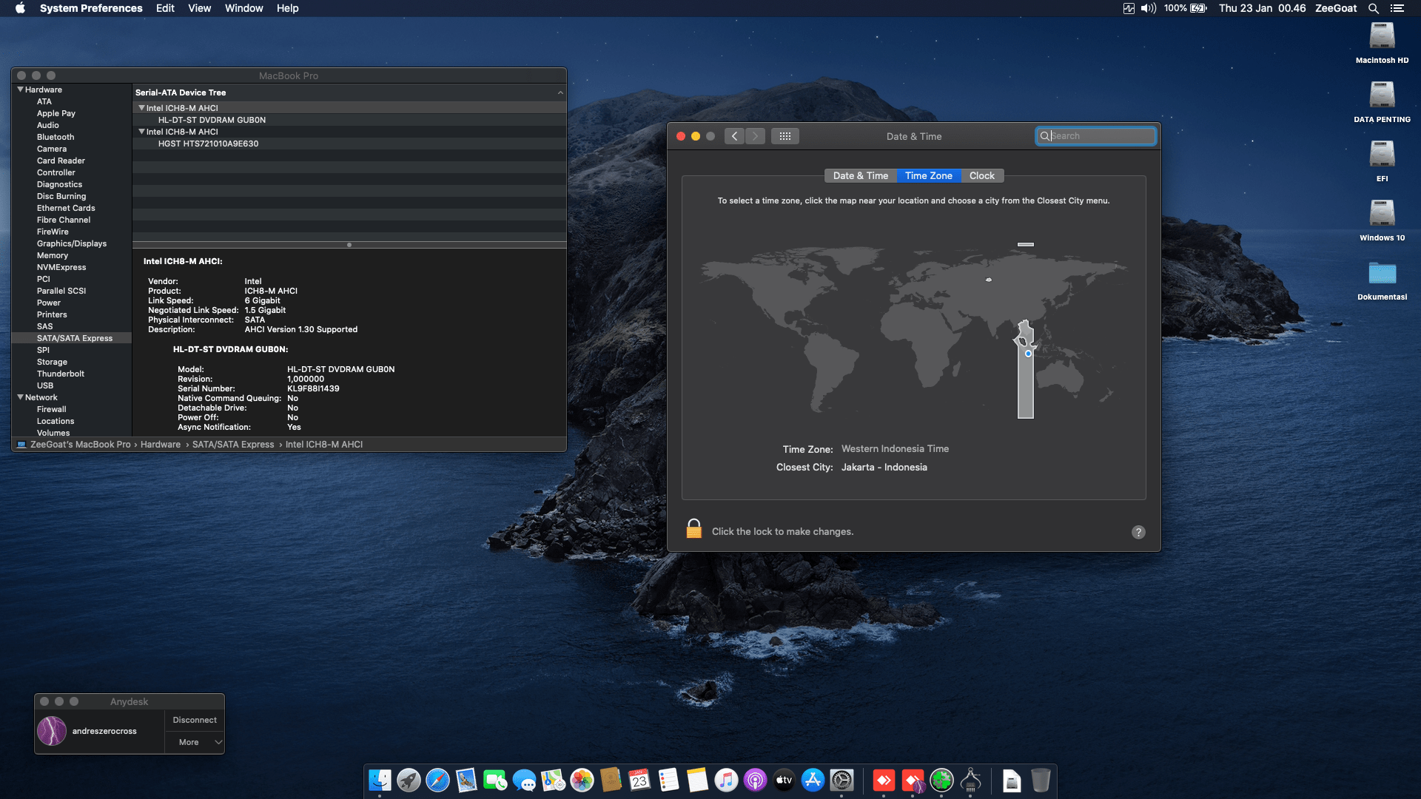Select the Time Zone tab
This screenshot has width=1421, height=799.
(x=928, y=175)
